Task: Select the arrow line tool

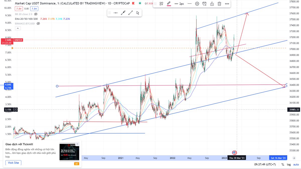Action: [123, 13]
